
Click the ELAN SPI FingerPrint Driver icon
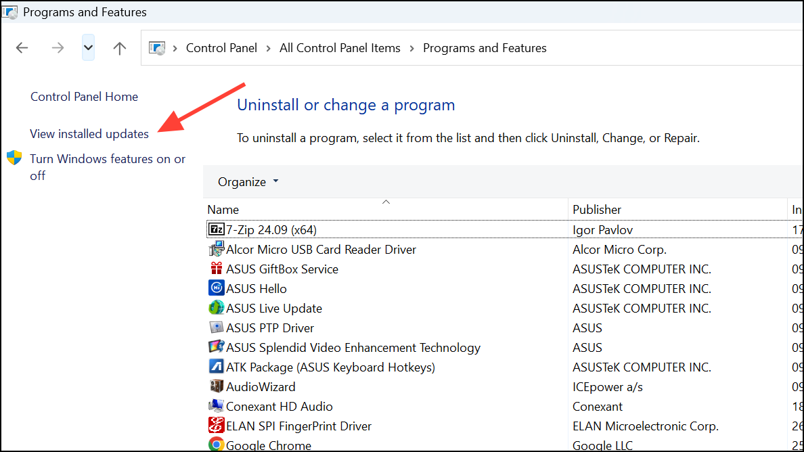click(216, 426)
